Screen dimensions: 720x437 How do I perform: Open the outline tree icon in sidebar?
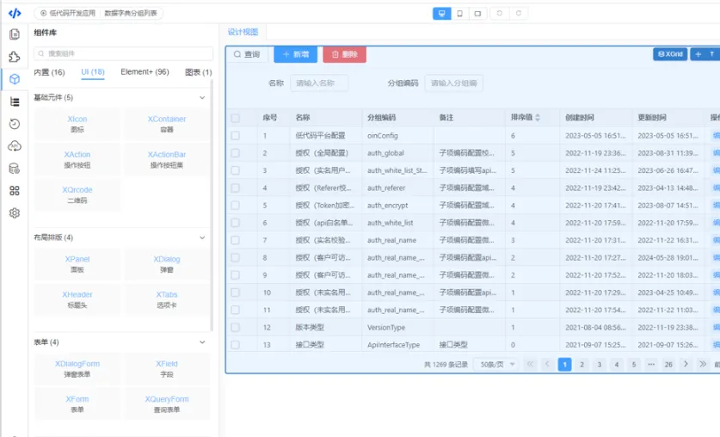15,102
